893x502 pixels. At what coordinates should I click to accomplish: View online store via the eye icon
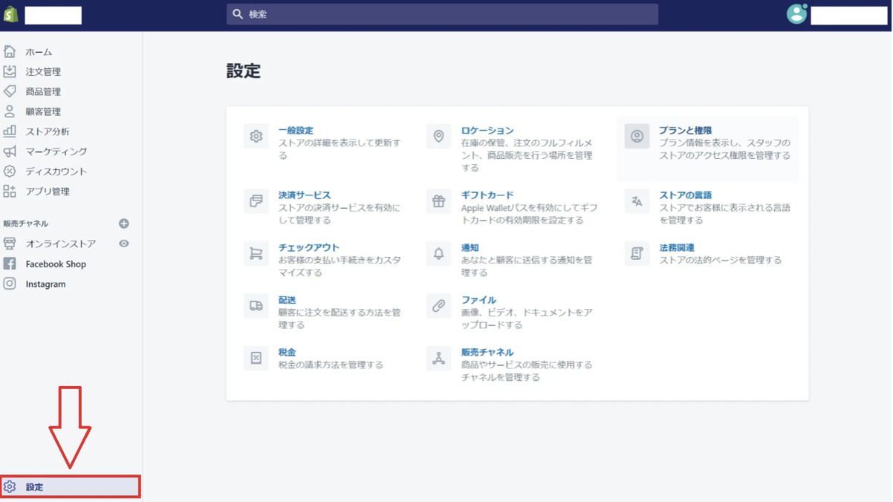pyautogui.click(x=124, y=244)
